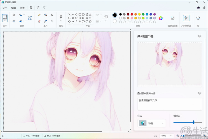Choose the Fill bucket tool
The width and height of the screenshot is (208, 139).
point(45,15)
